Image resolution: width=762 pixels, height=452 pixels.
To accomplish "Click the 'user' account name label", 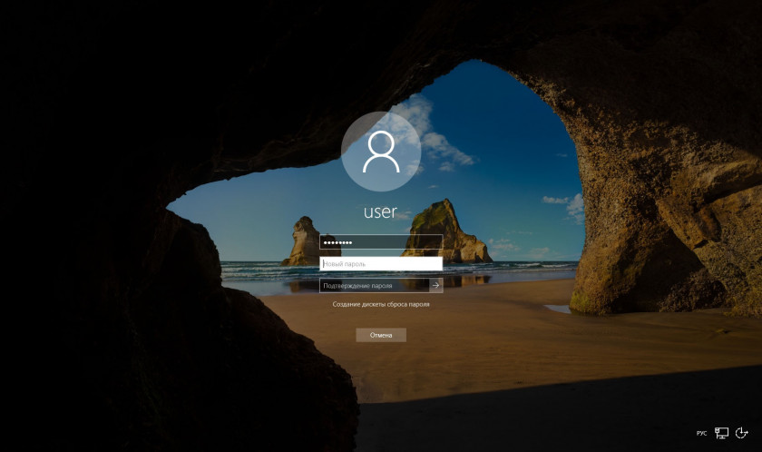I will [381, 211].
